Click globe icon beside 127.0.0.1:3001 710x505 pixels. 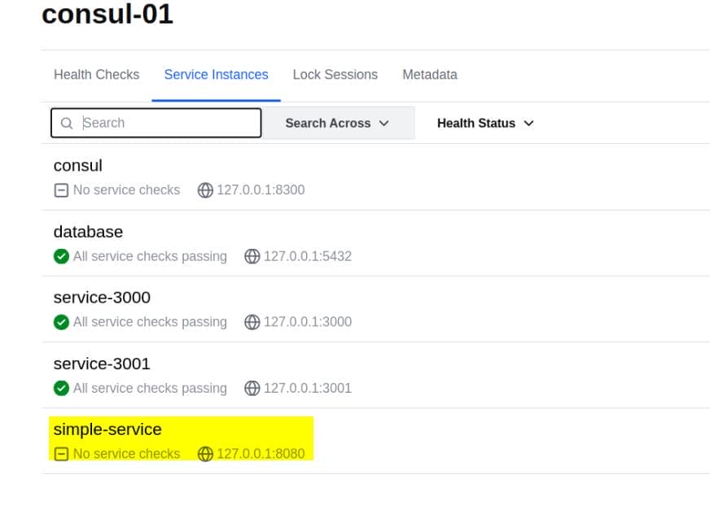click(252, 389)
